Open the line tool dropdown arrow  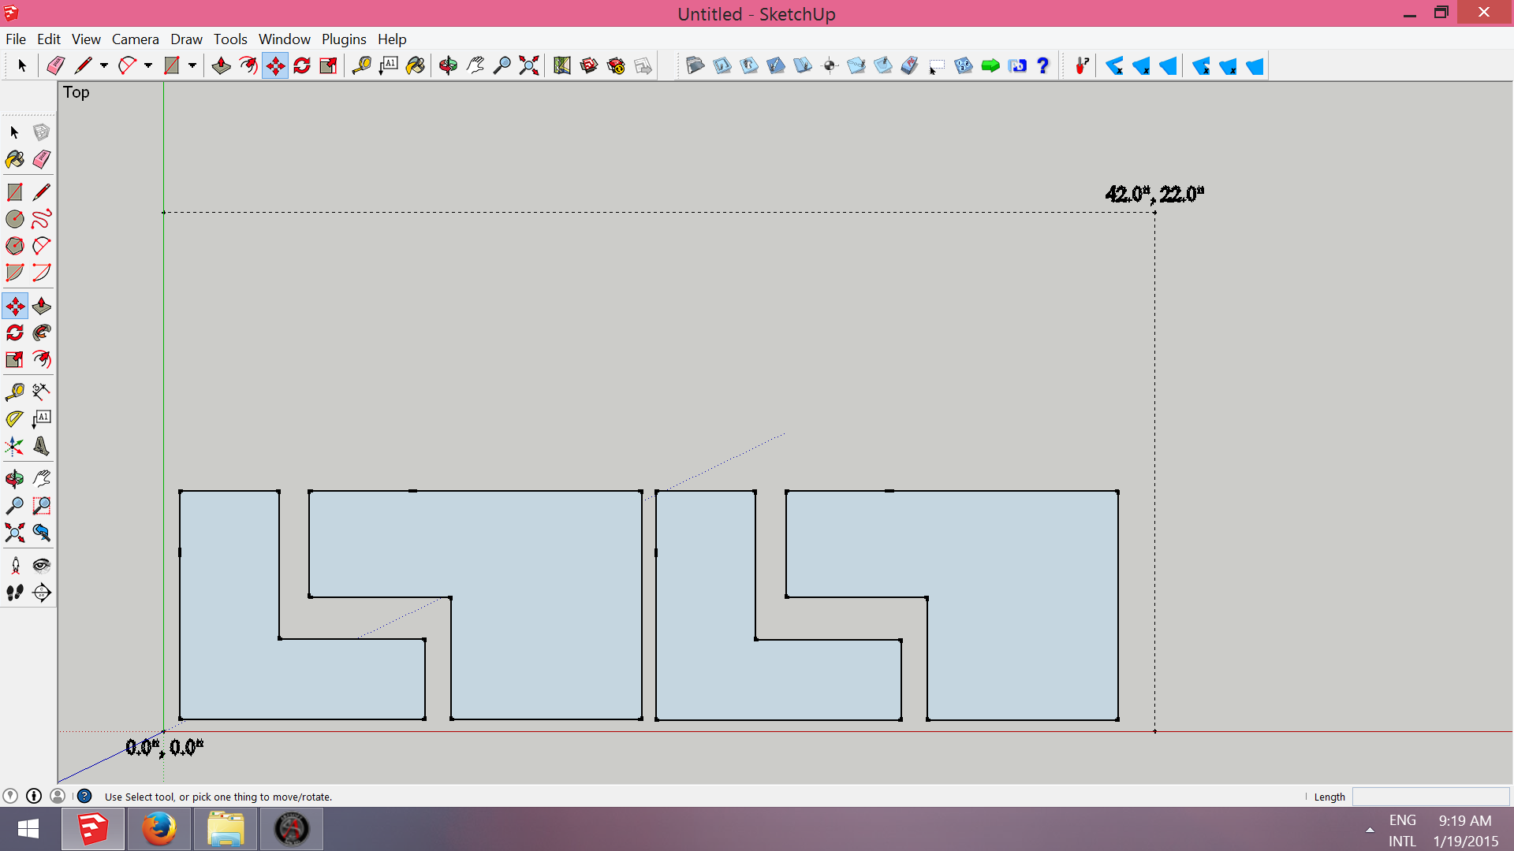tap(103, 66)
